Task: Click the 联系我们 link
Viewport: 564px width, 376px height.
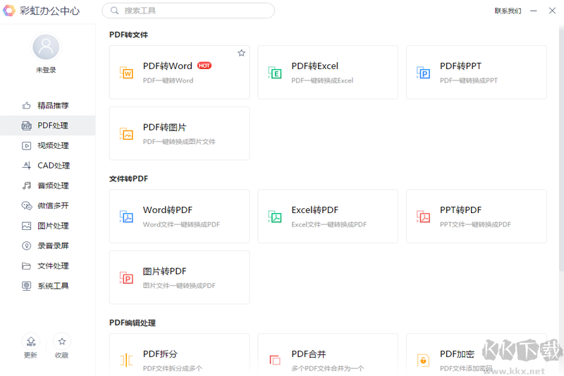Action: point(508,11)
